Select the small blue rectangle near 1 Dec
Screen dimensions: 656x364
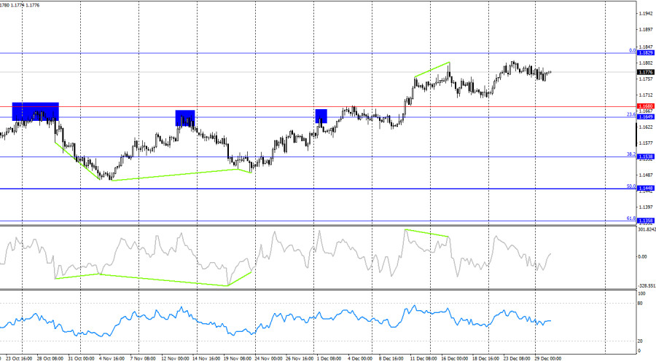point(321,116)
